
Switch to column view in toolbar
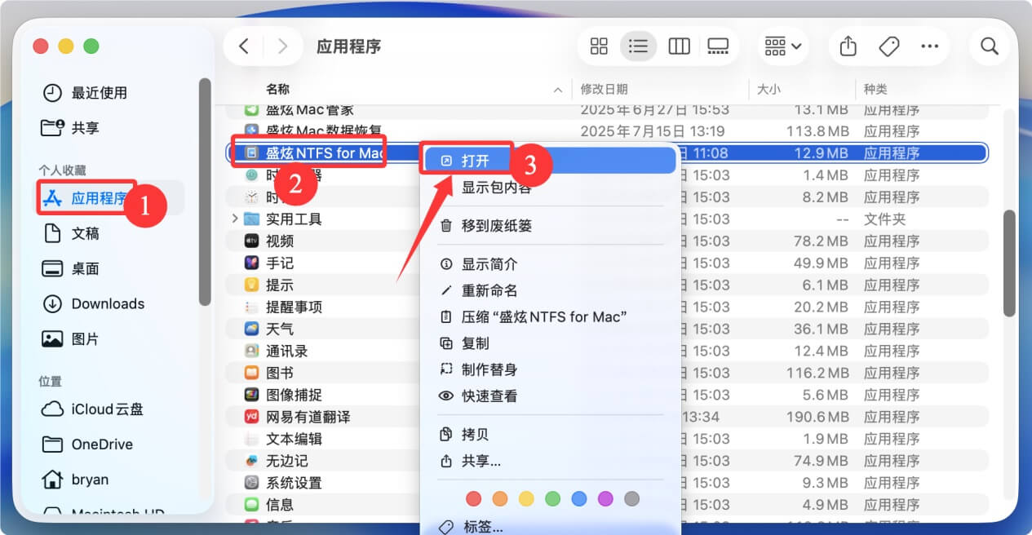point(679,46)
